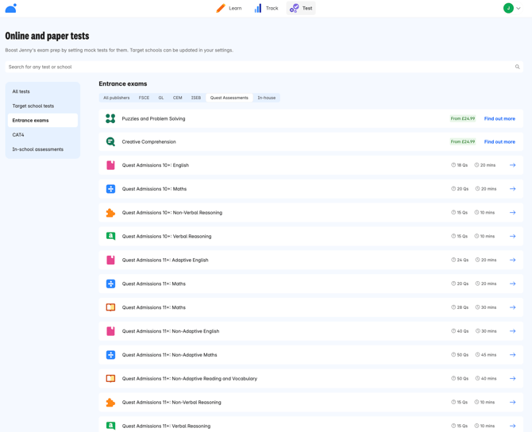Open the Learn section with pencil icon

pos(229,8)
